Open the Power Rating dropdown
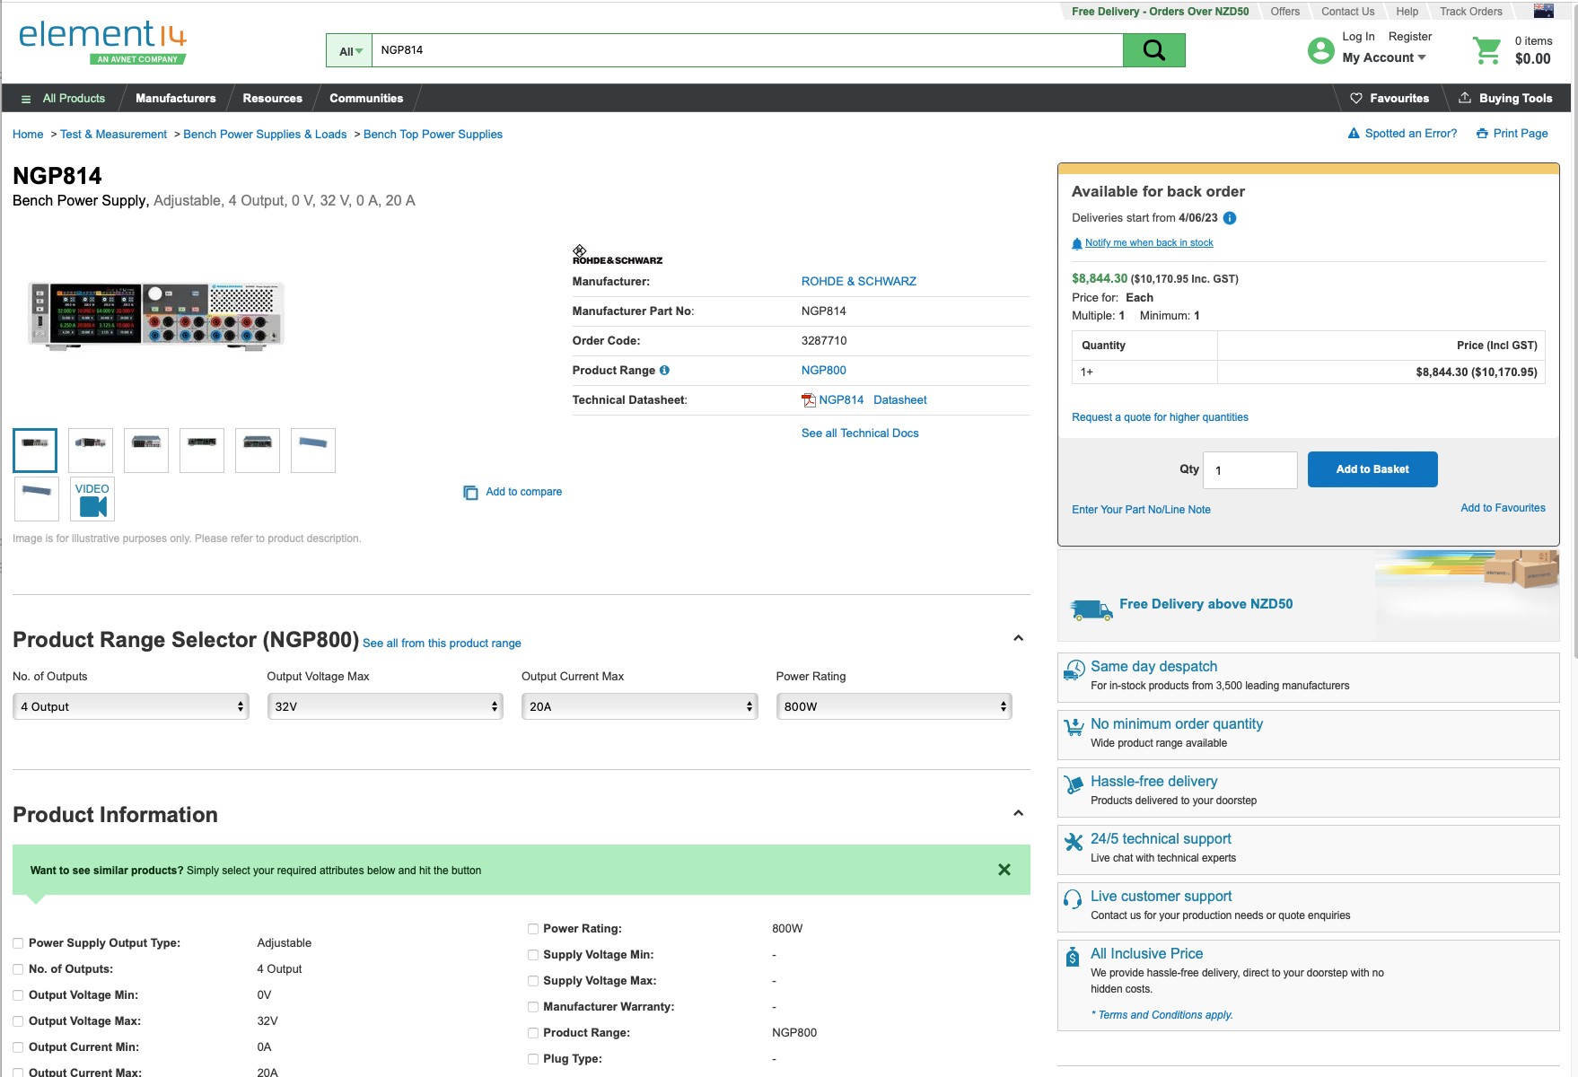The image size is (1578, 1077). (894, 706)
